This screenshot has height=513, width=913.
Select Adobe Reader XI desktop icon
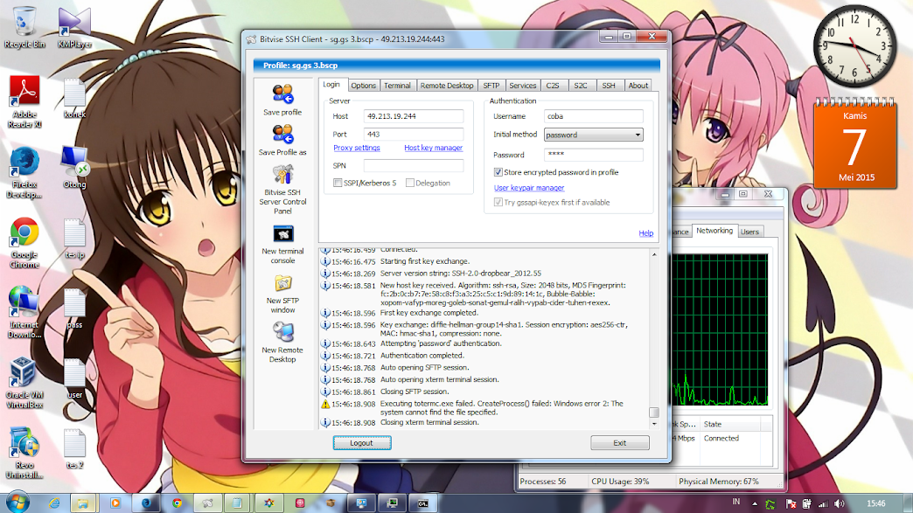point(24,101)
